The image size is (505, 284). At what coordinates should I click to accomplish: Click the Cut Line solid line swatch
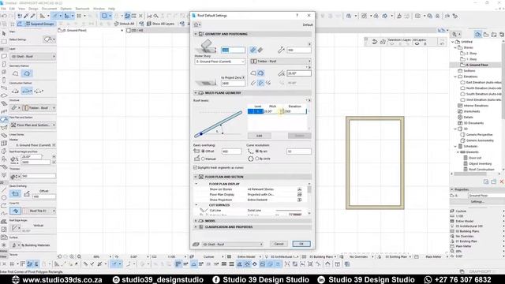288,211
